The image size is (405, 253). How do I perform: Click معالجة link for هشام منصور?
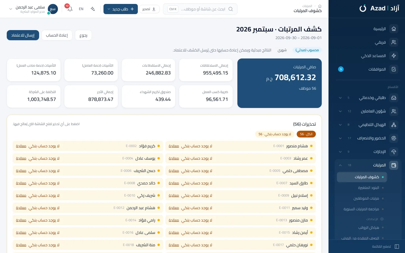tap(174, 146)
